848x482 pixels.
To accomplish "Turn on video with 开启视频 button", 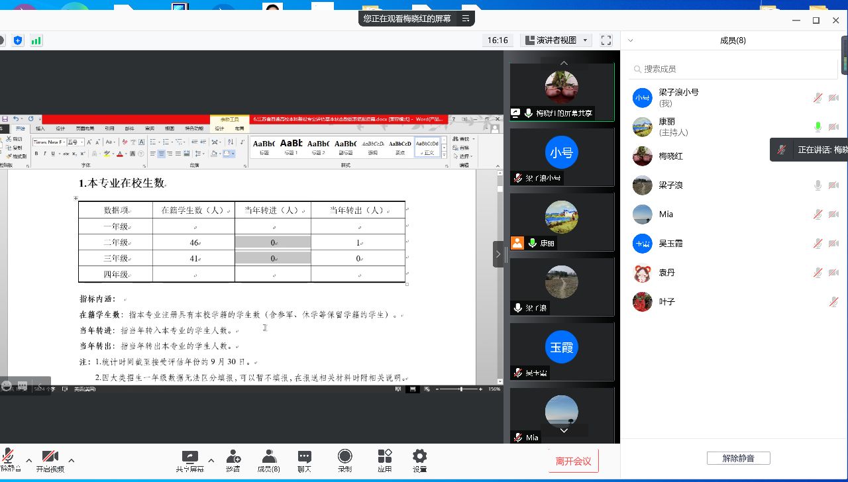I will [50, 458].
